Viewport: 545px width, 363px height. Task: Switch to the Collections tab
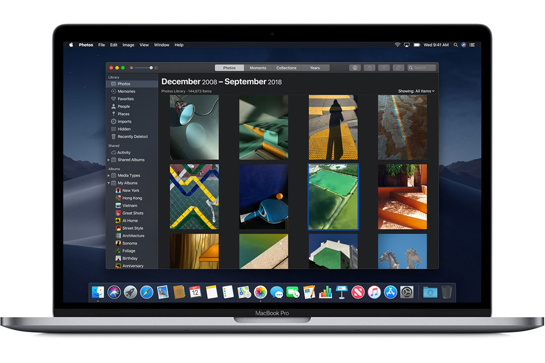pyautogui.click(x=287, y=68)
